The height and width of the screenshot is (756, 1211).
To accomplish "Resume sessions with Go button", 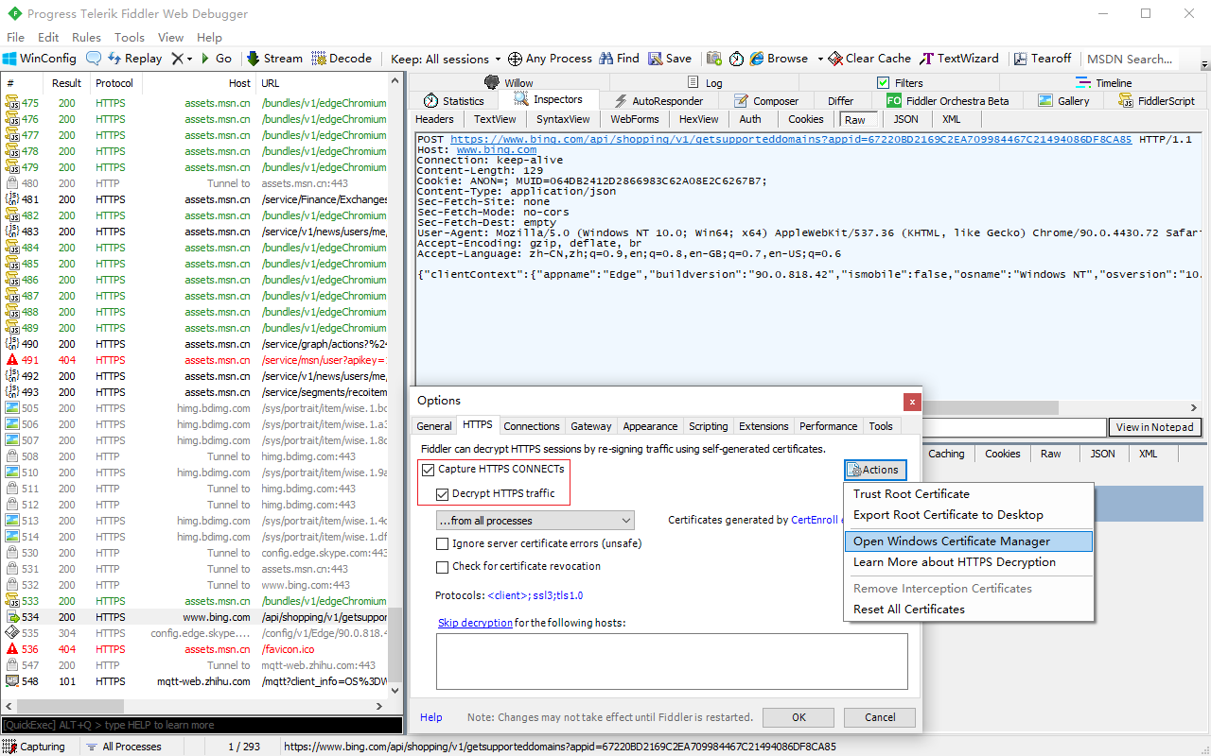I will click(x=217, y=59).
